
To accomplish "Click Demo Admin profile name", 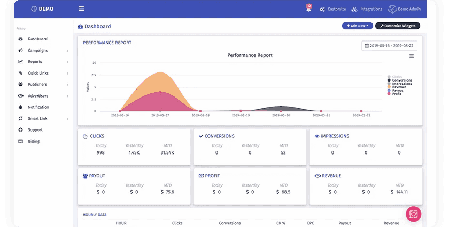I will [x=409, y=9].
